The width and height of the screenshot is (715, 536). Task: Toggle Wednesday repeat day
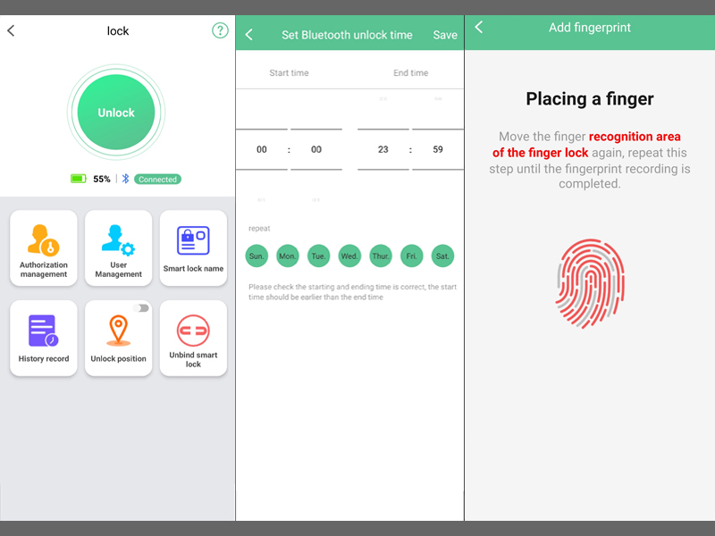click(349, 255)
